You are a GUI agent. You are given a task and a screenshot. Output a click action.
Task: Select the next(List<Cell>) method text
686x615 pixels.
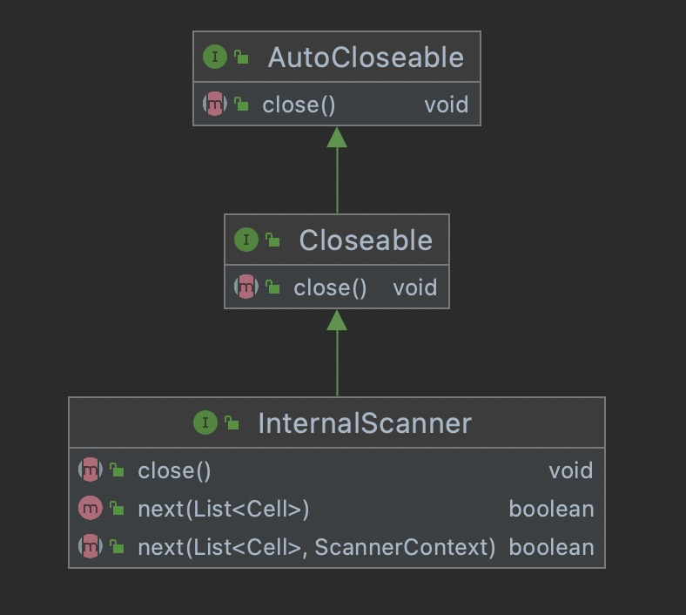coord(224,509)
